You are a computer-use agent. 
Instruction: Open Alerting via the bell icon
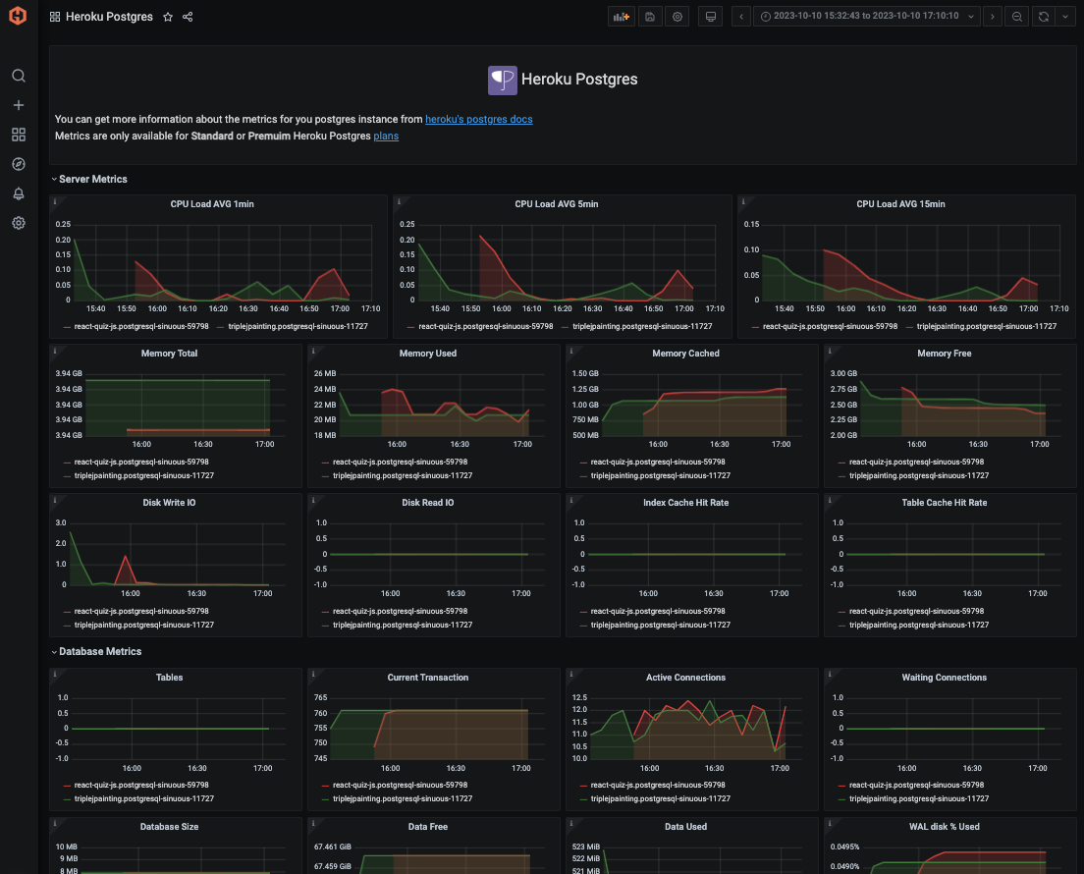point(19,193)
